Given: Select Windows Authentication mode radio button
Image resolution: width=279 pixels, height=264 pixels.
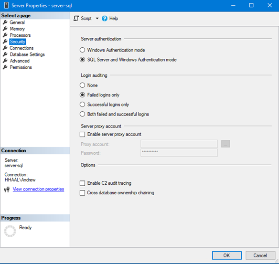Looking at the screenshot, I should coord(82,50).
